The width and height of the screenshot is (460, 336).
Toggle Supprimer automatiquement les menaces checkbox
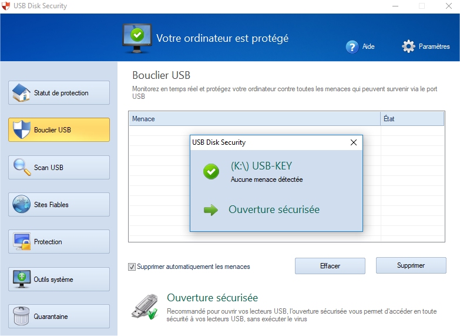(132, 267)
